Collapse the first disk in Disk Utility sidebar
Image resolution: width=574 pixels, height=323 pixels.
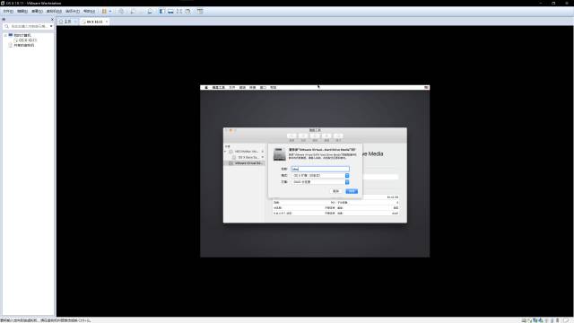225,152
